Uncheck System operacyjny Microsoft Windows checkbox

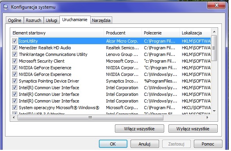click(14, 107)
